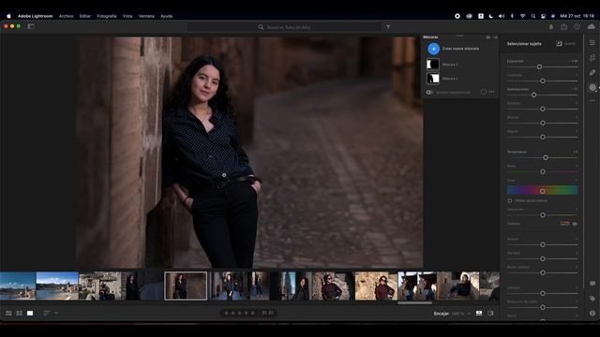Viewport: 600px width, 337px height.
Task: Click the Contraste slider handle
Action: click(543, 81)
